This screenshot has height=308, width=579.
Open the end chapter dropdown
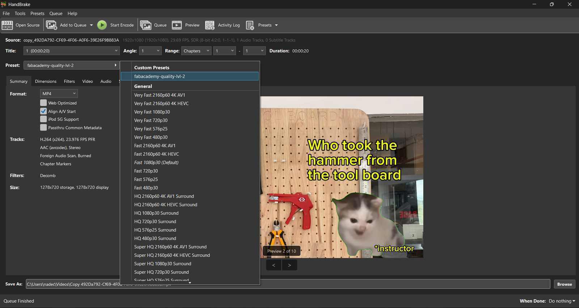(x=254, y=51)
